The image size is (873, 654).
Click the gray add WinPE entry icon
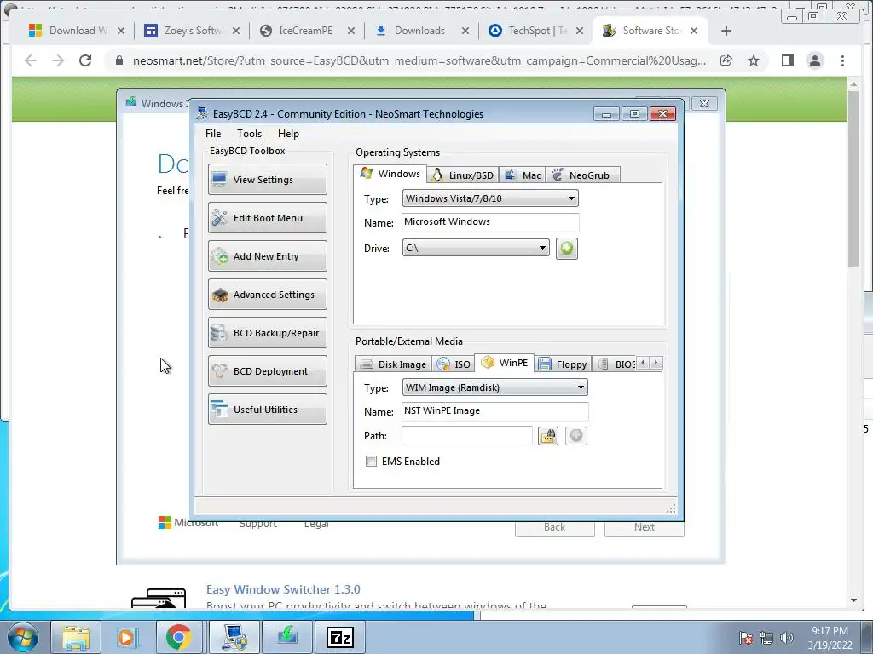576,436
